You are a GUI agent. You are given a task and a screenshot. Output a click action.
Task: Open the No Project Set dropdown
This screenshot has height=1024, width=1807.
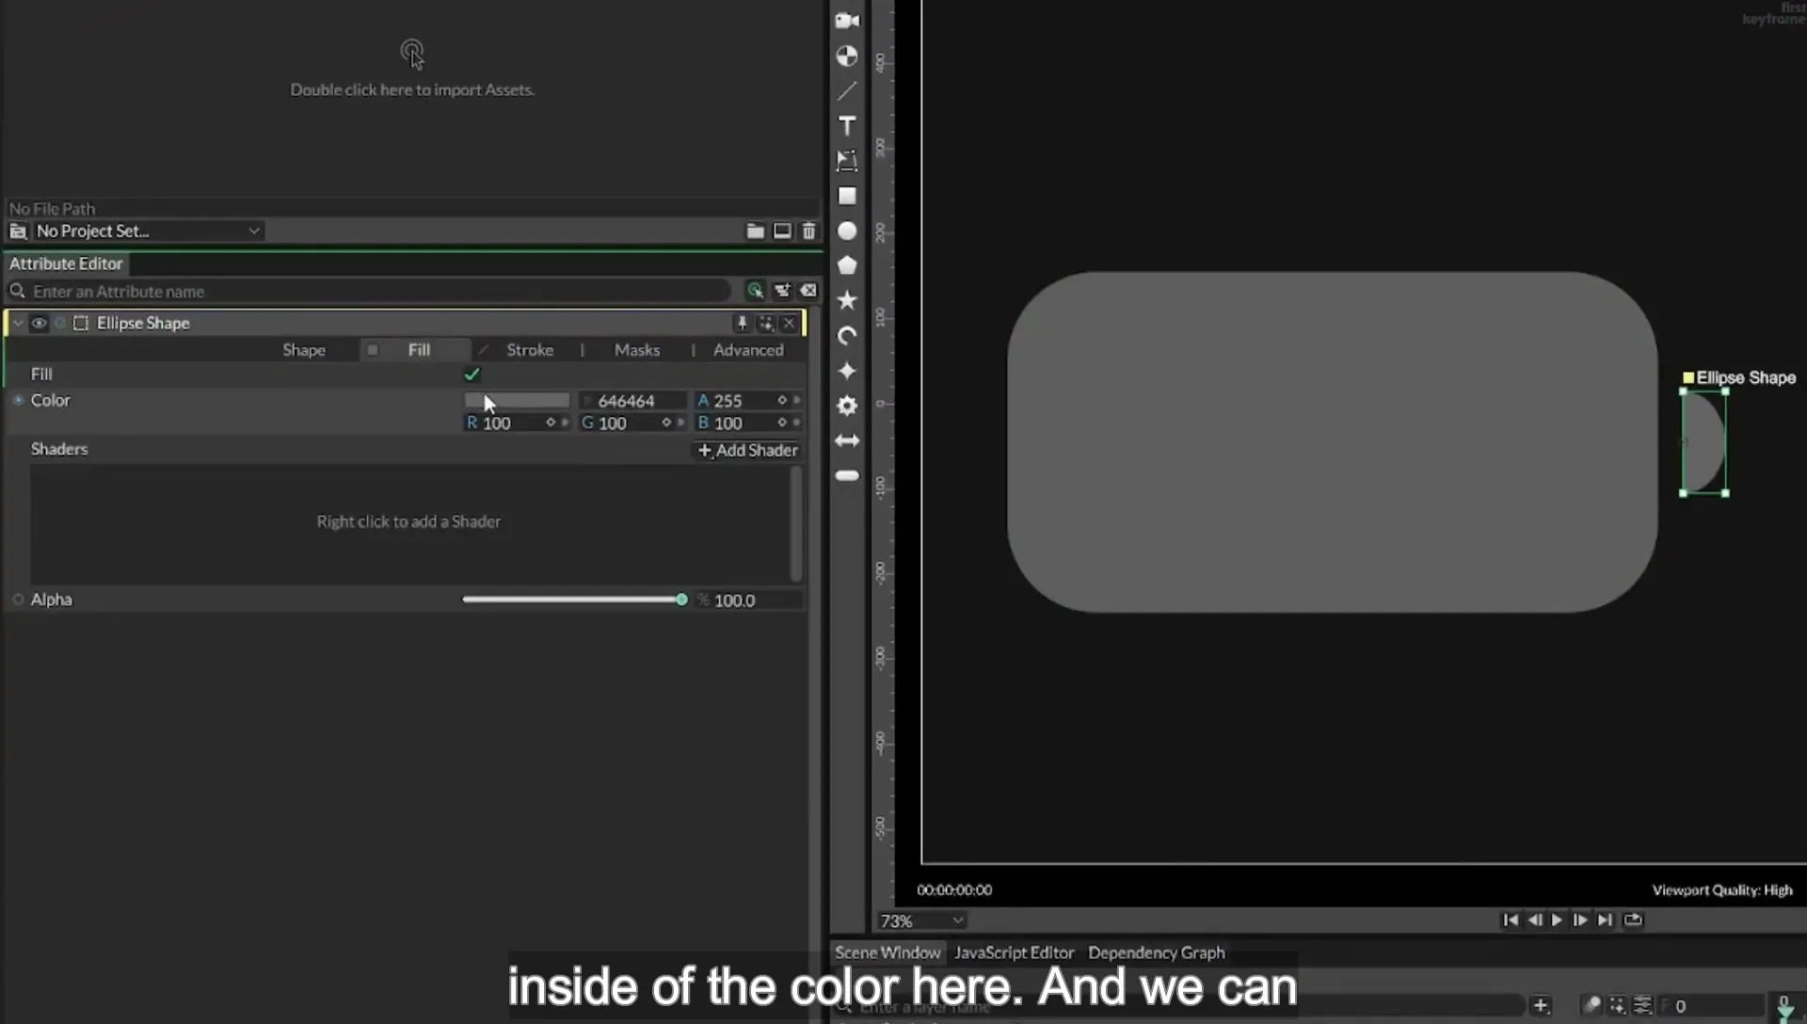click(147, 231)
